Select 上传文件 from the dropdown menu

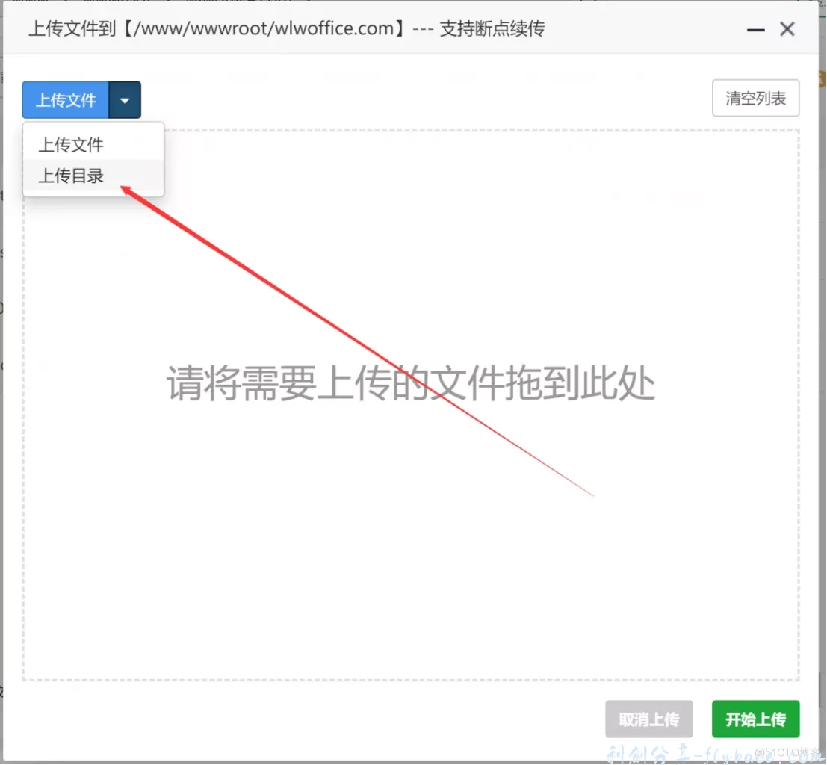click(x=69, y=144)
